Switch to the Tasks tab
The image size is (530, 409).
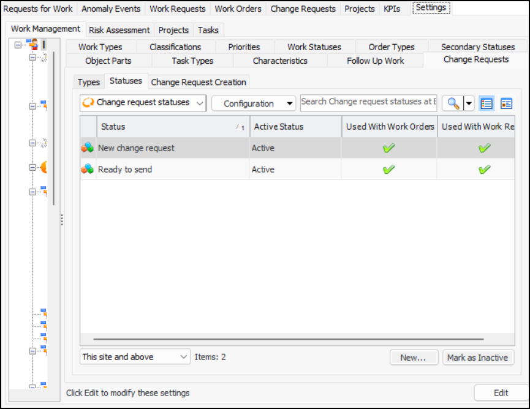[208, 30]
